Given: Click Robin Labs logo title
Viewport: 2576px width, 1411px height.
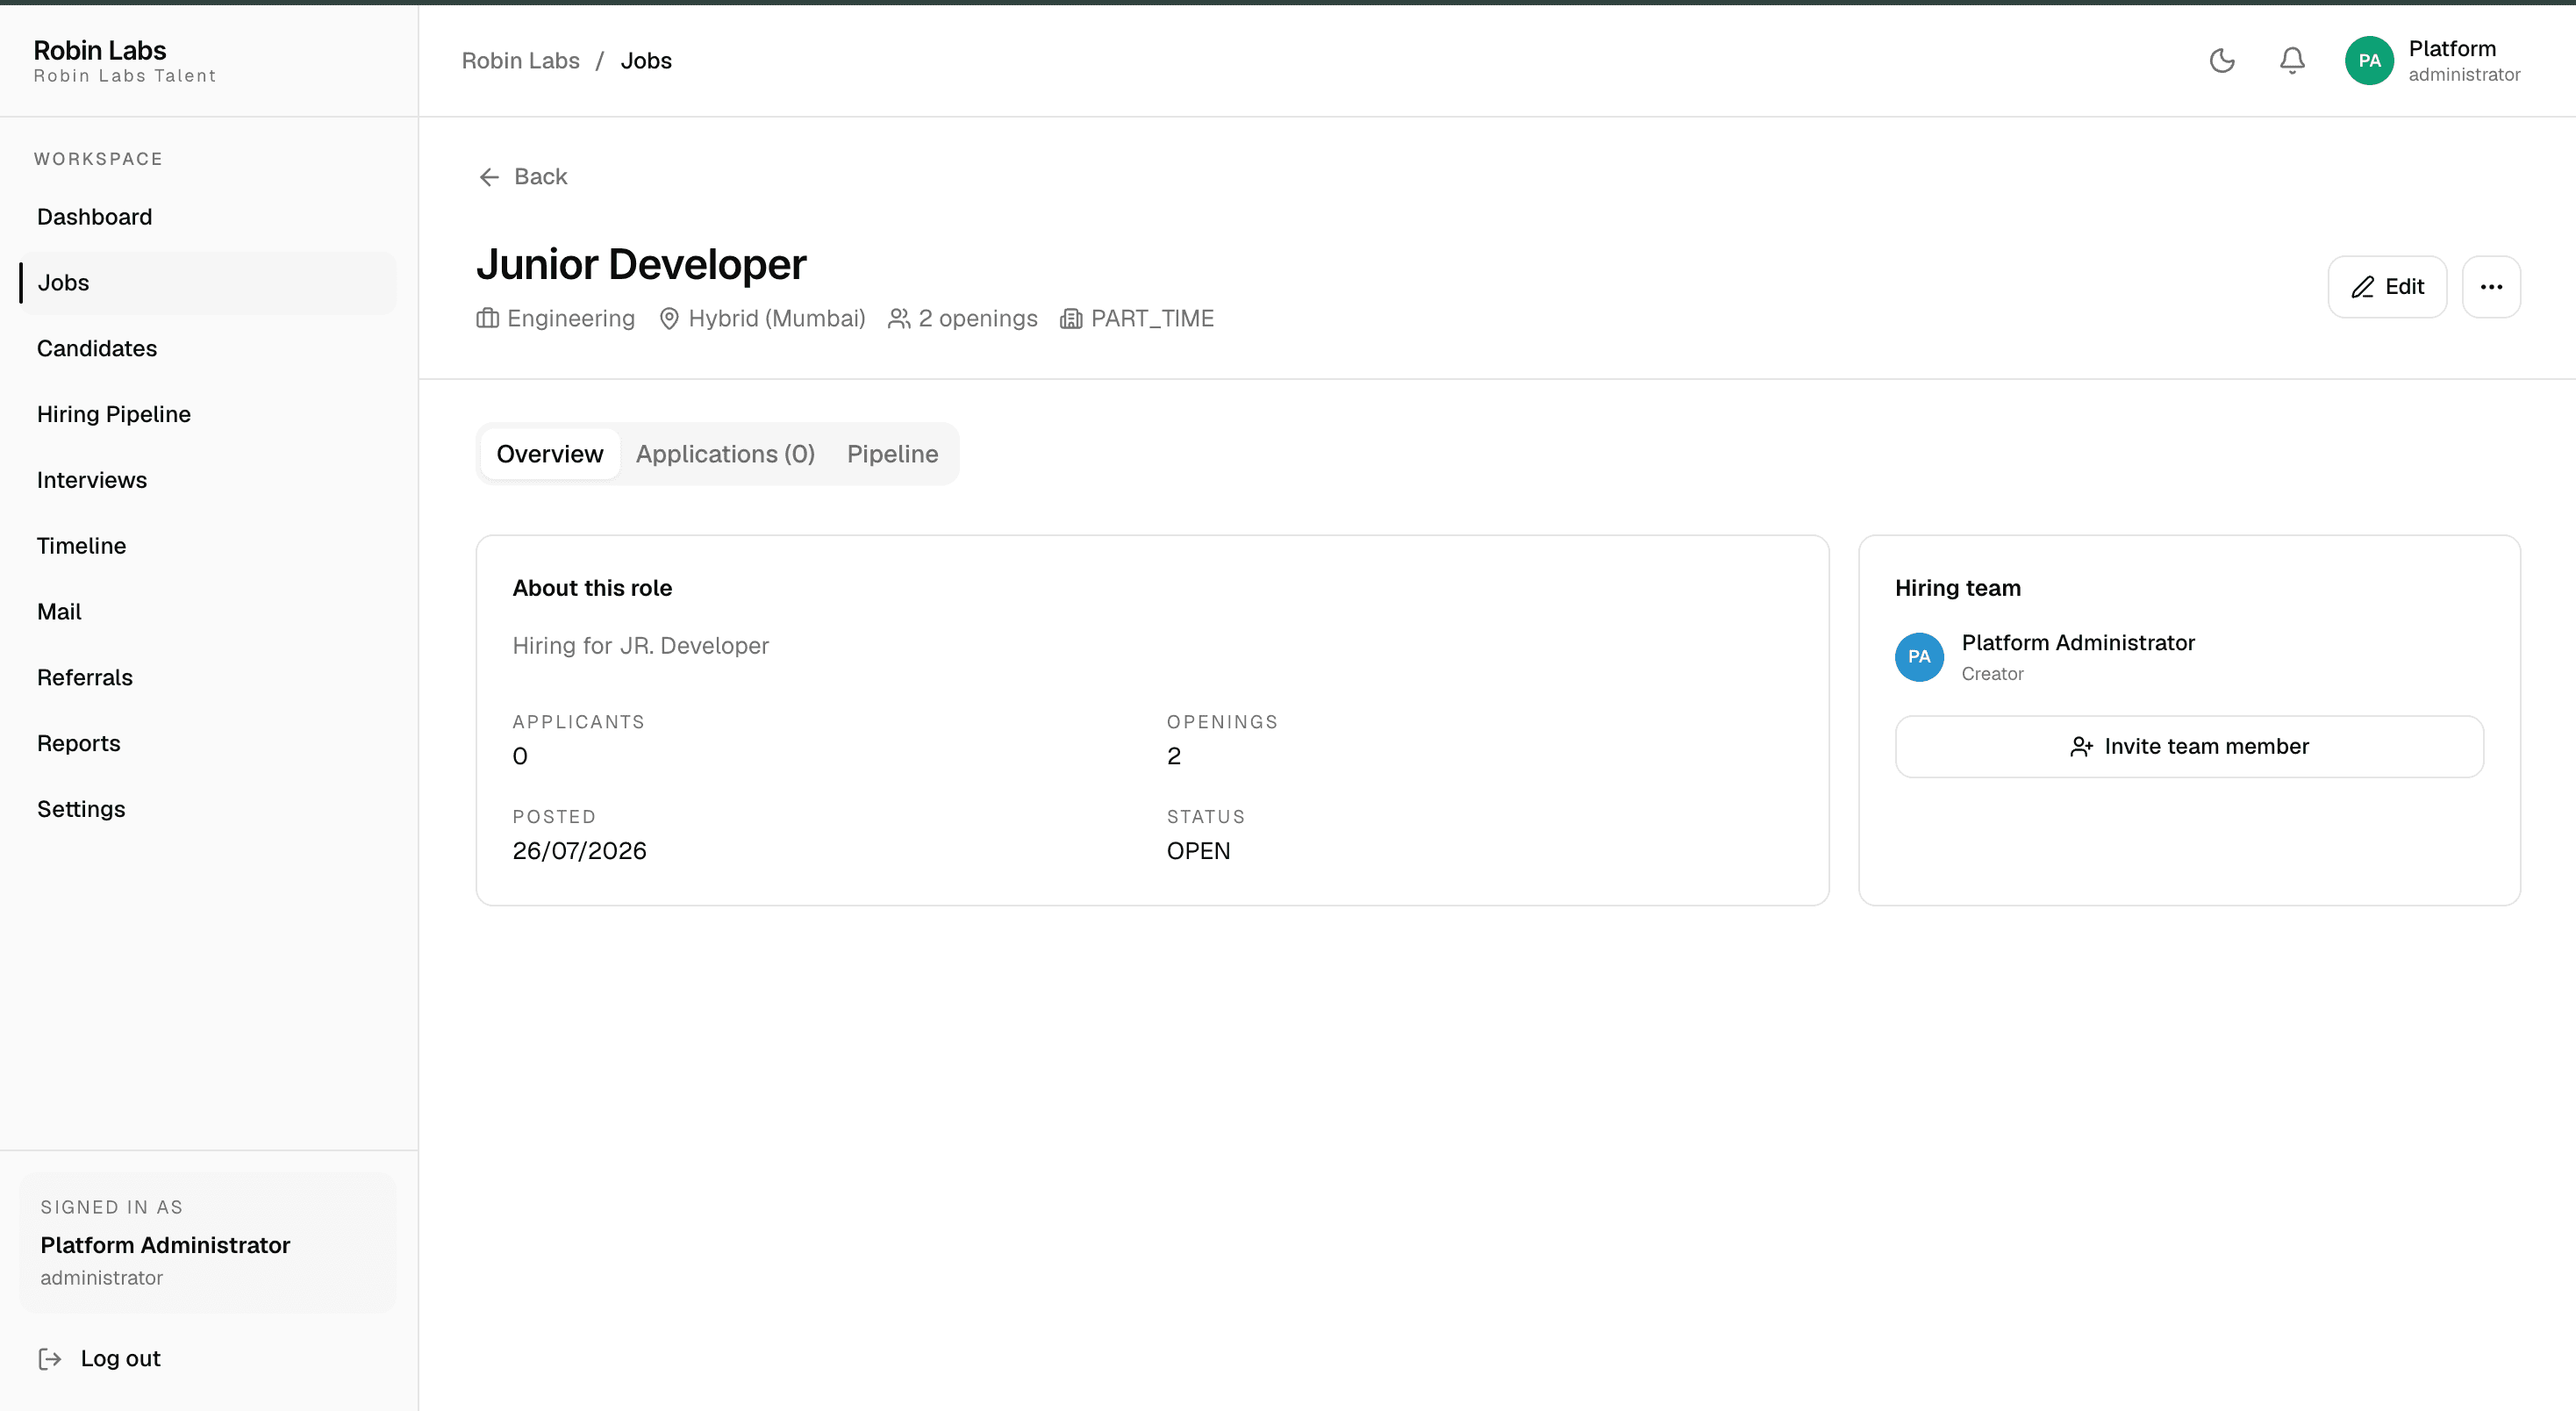Looking at the screenshot, I should pos(100,50).
